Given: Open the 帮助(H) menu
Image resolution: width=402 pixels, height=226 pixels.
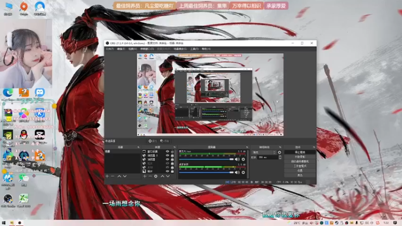Looking at the screenshot, I should 206,49.
